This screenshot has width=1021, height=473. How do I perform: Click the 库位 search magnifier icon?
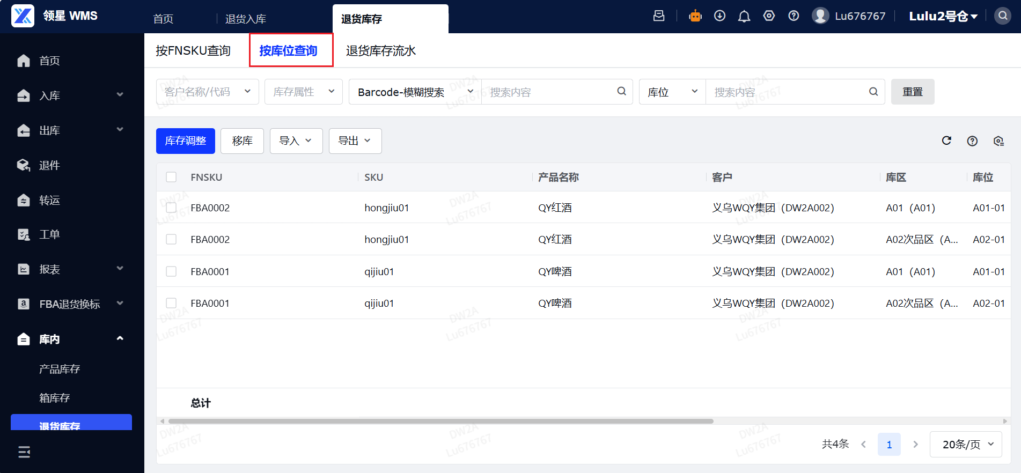click(x=873, y=92)
